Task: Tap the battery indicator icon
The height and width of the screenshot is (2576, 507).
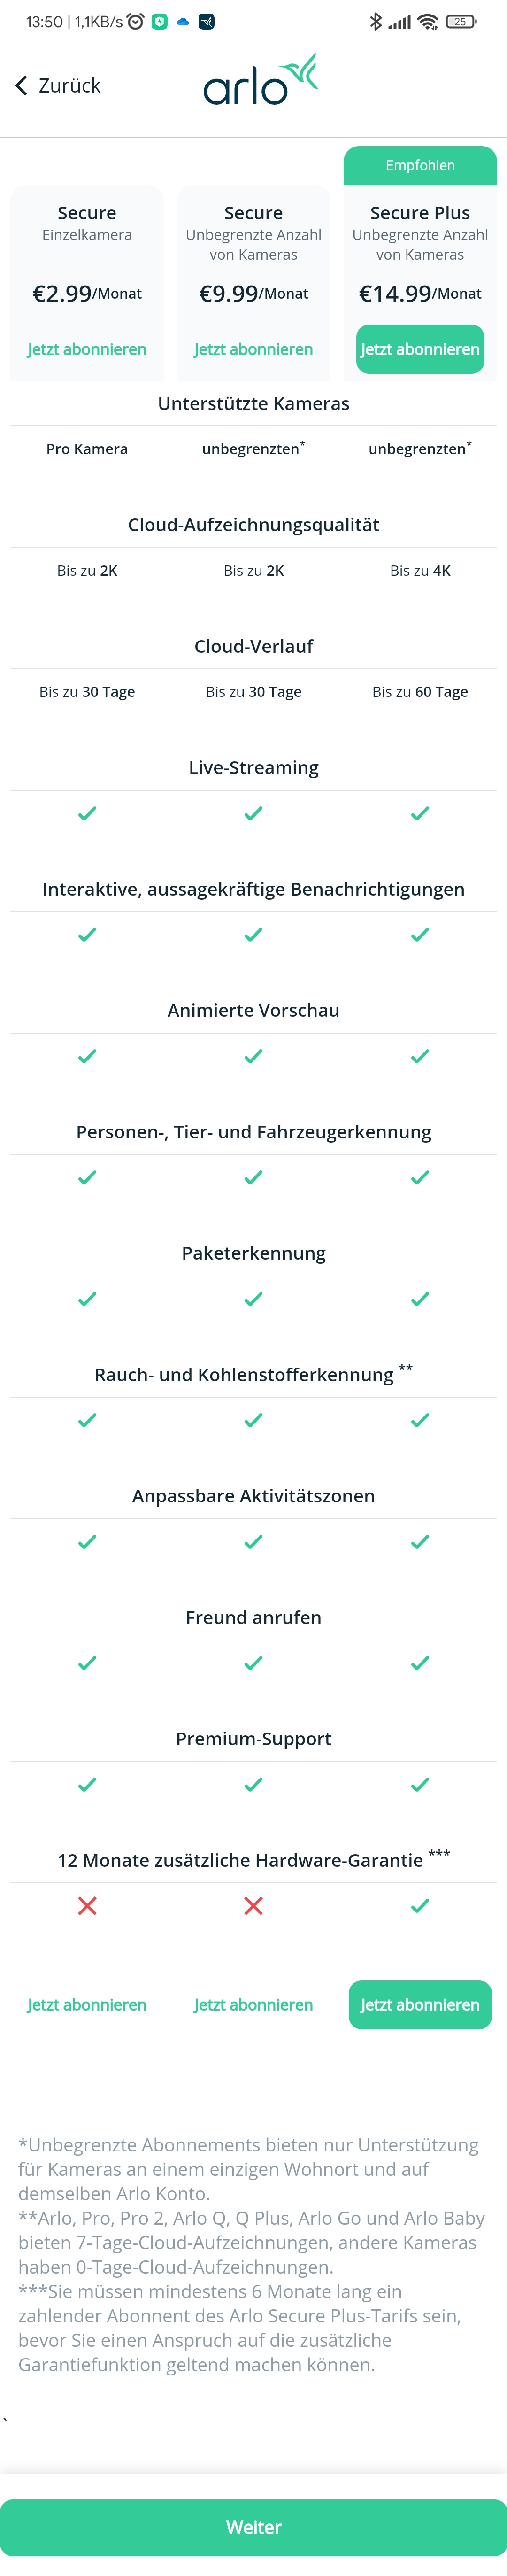Action: (461, 21)
